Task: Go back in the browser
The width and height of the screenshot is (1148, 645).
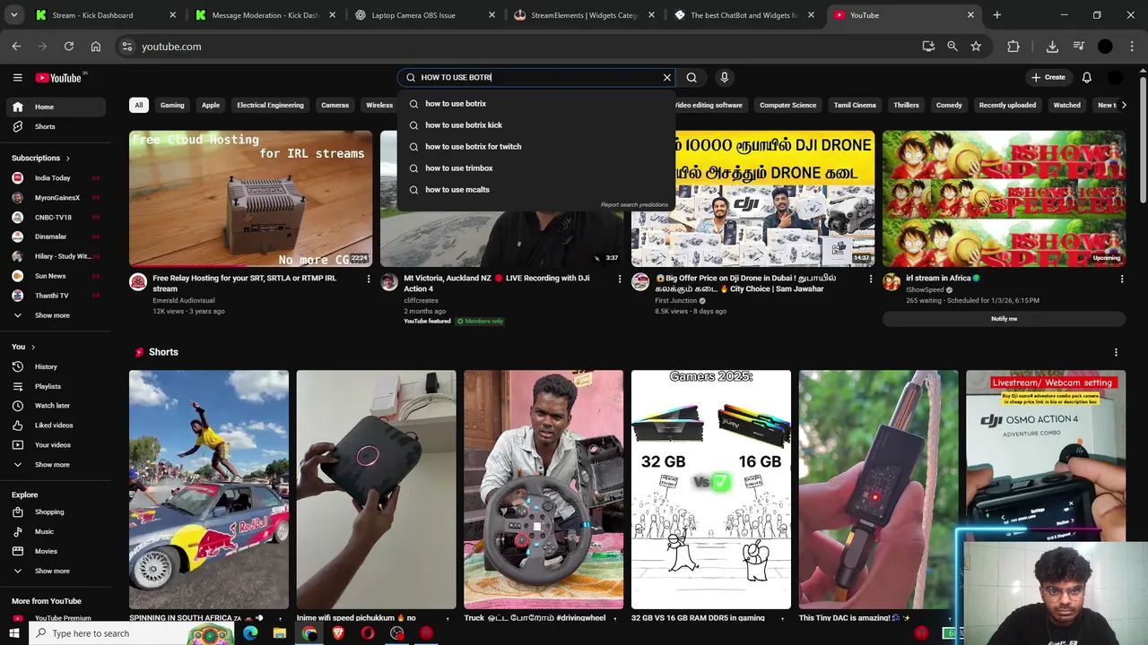Action: tap(16, 47)
